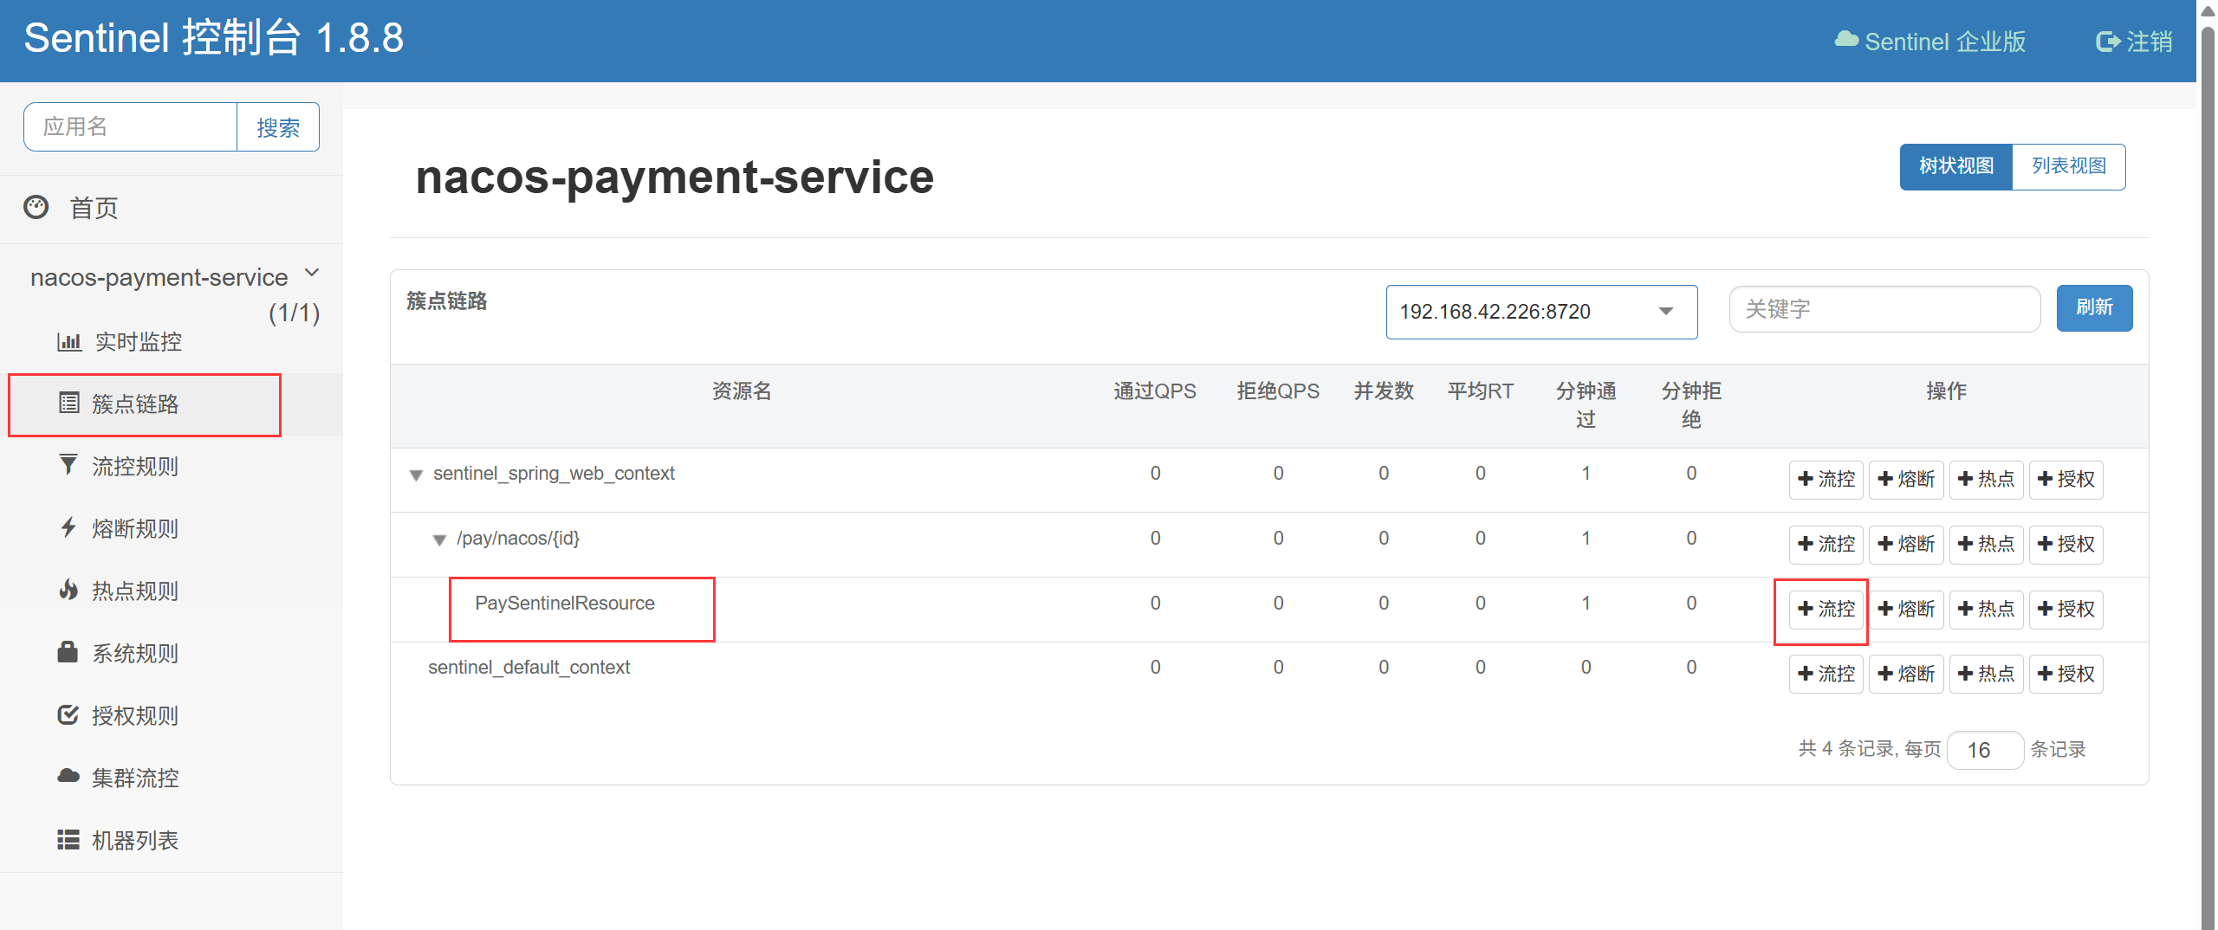Click the list icon next to 簇点链路
This screenshot has width=2218, height=930.
point(68,403)
